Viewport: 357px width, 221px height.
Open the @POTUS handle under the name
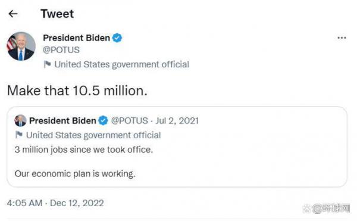point(61,50)
